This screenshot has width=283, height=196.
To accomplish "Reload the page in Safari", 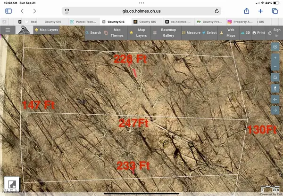I will (x=216, y=11).
